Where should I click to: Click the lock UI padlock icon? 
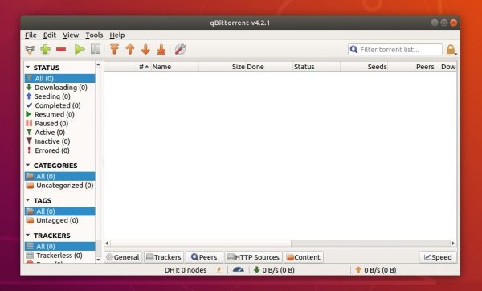coord(451,50)
